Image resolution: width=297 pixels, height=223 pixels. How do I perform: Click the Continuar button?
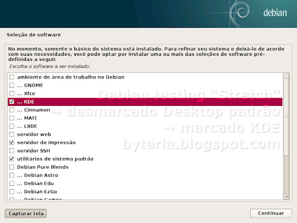pyautogui.click(x=271, y=213)
